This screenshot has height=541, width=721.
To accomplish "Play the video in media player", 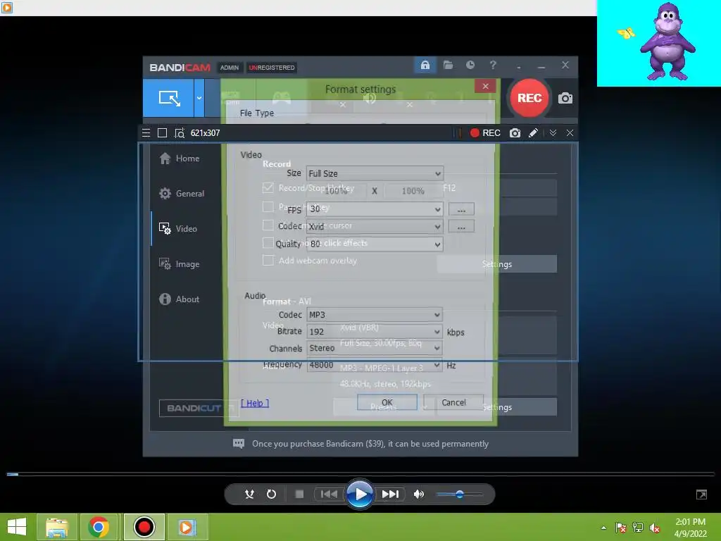I will pos(360,494).
